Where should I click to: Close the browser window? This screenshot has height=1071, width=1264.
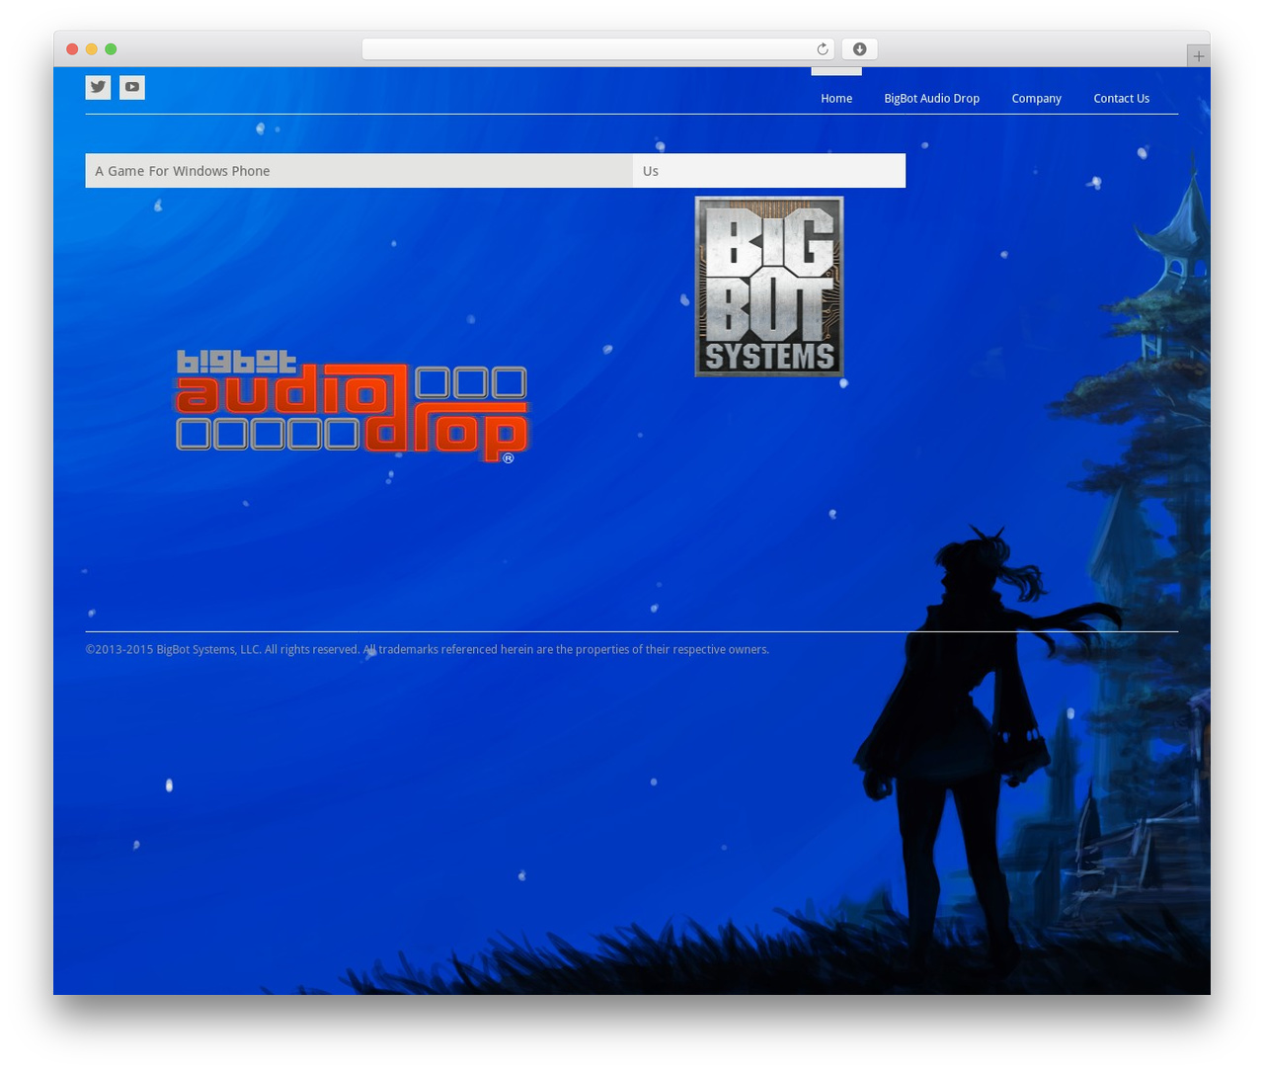tap(72, 49)
